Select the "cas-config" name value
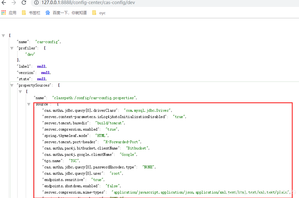Image resolution: width=299 pixels, height=198 pixels. tap(47, 42)
